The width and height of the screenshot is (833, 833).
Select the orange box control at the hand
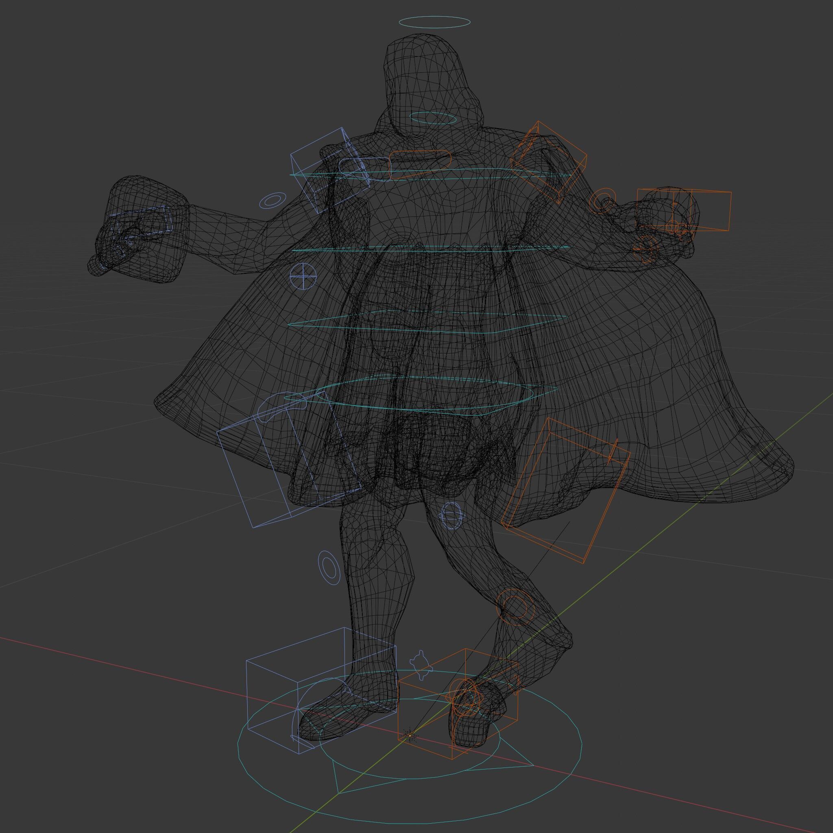(x=684, y=210)
